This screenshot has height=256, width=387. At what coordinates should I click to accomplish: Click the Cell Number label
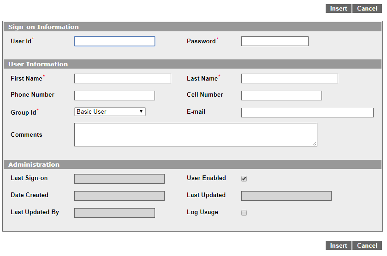pyautogui.click(x=205, y=94)
